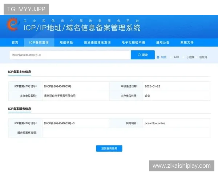Click the ICP备案主体信息 section heading
Screen dimensions: 218x175
20,72
